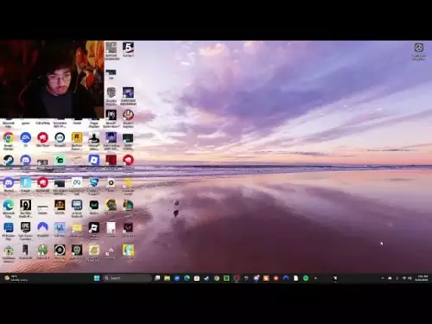Launch Rocket League shield icon shortcut
The width and height of the screenshot is (432, 324).
[x=94, y=183]
